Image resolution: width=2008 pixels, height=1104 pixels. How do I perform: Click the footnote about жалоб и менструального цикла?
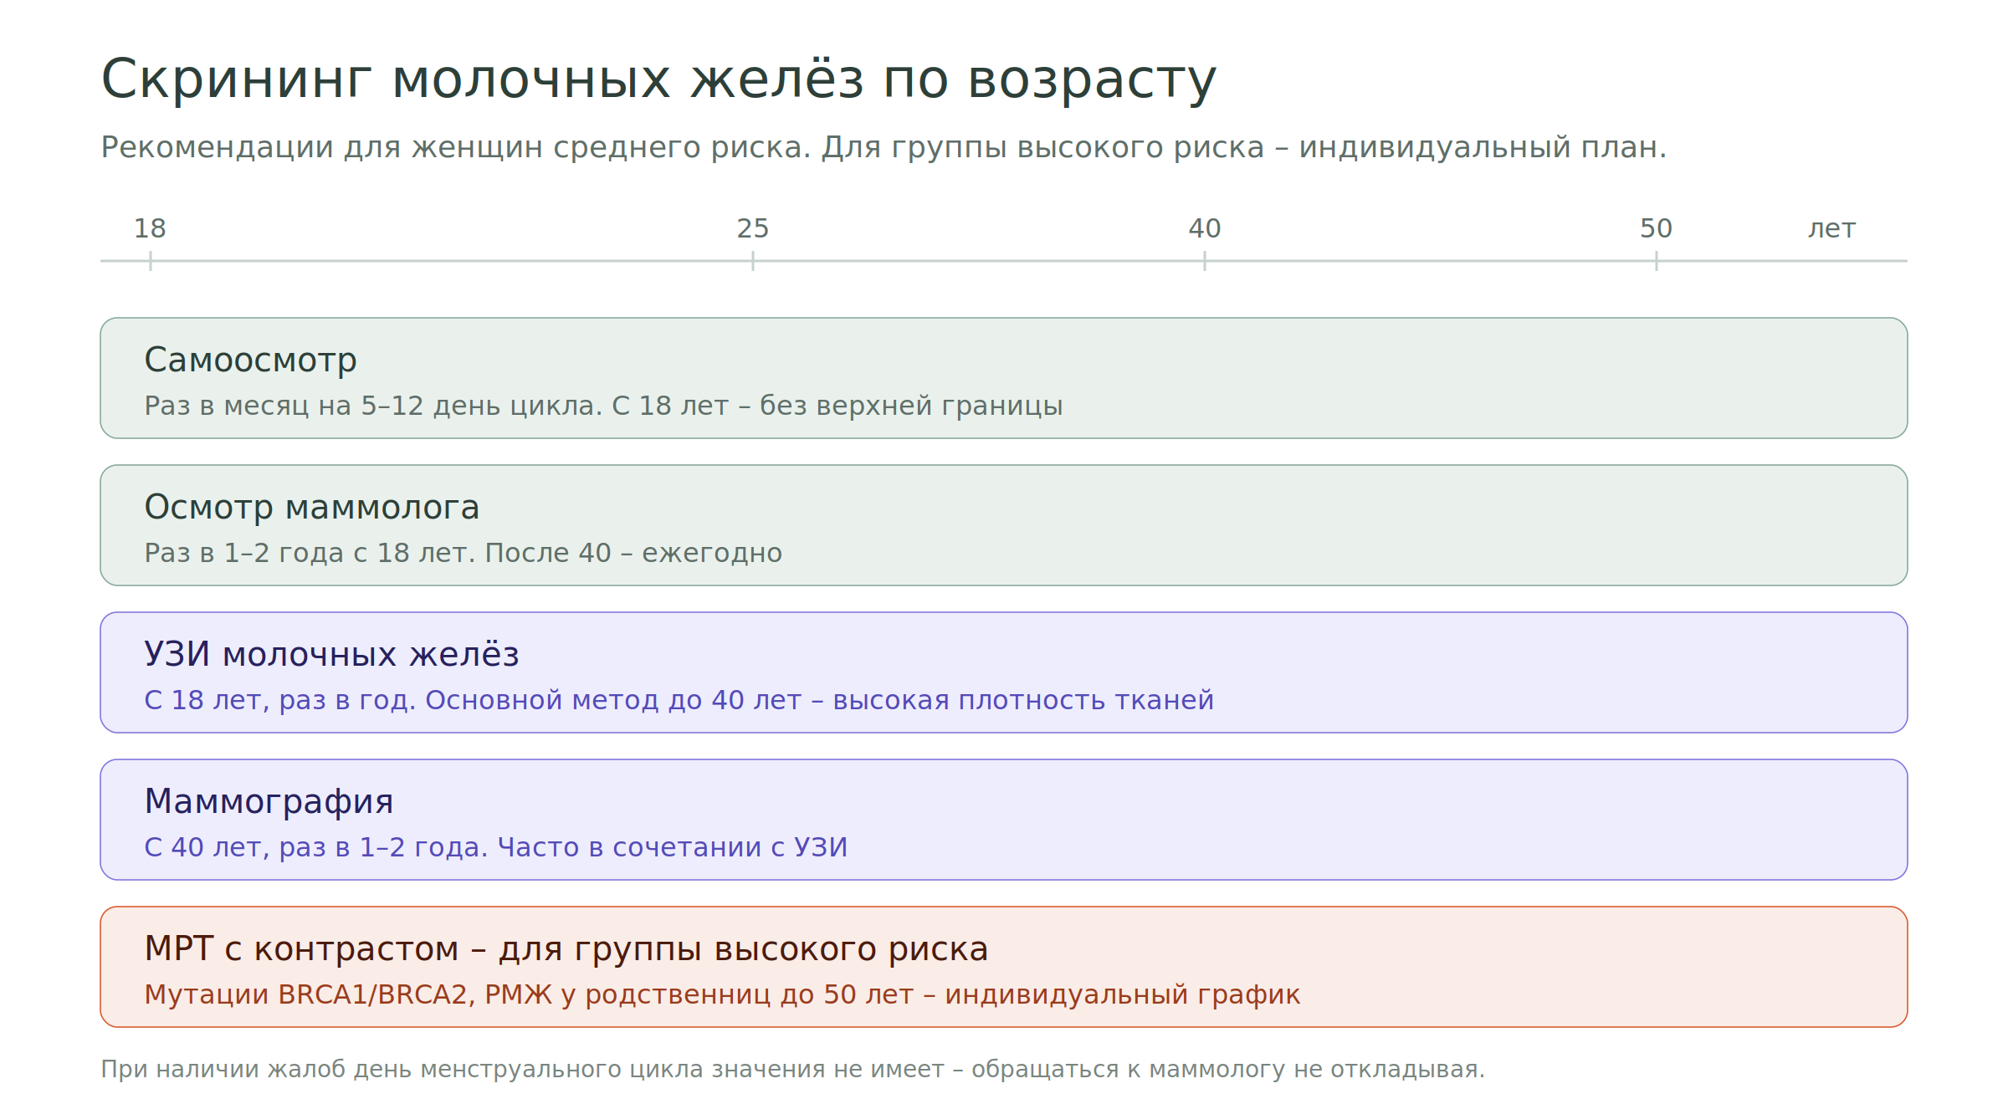tap(792, 1070)
